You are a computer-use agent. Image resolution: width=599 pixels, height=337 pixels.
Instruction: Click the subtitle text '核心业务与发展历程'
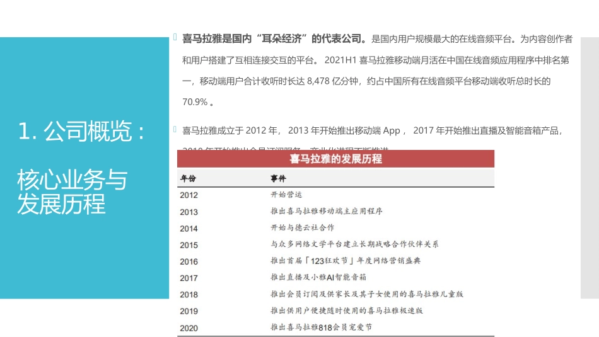click(72, 191)
